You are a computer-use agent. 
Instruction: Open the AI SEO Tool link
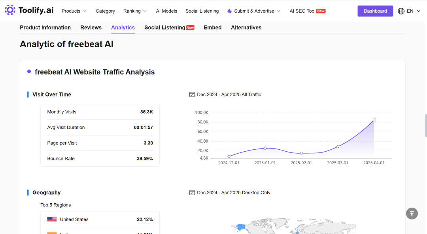coord(308,11)
